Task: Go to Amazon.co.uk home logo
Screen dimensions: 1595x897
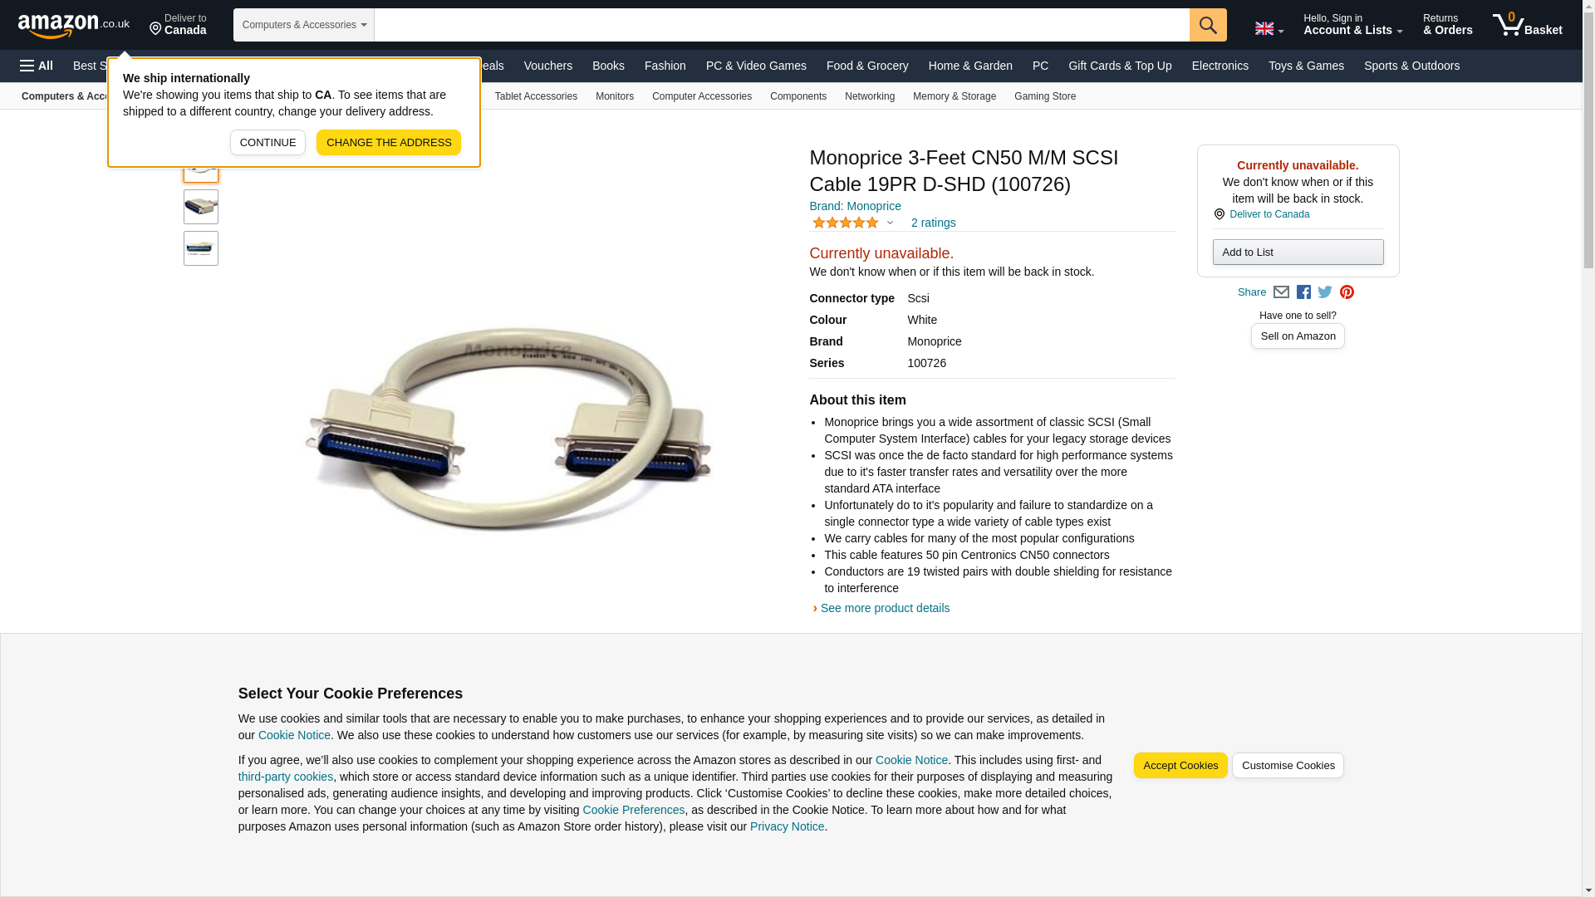Action: 74,25
